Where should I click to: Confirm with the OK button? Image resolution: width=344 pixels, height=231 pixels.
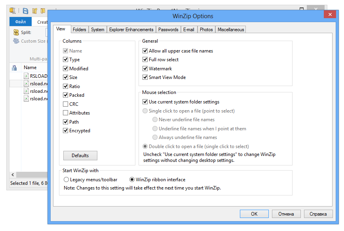[x=254, y=214]
